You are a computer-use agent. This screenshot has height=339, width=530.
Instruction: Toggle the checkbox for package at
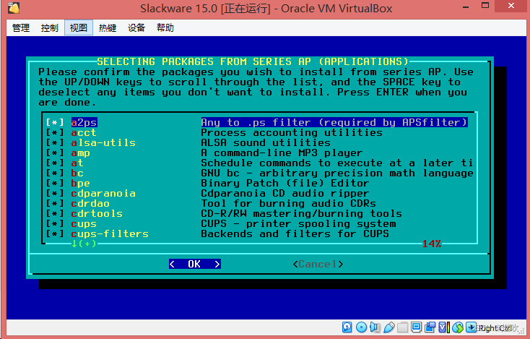coord(55,163)
